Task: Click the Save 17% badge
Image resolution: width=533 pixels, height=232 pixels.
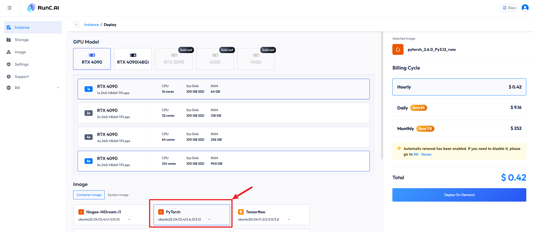Action: click(x=425, y=129)
